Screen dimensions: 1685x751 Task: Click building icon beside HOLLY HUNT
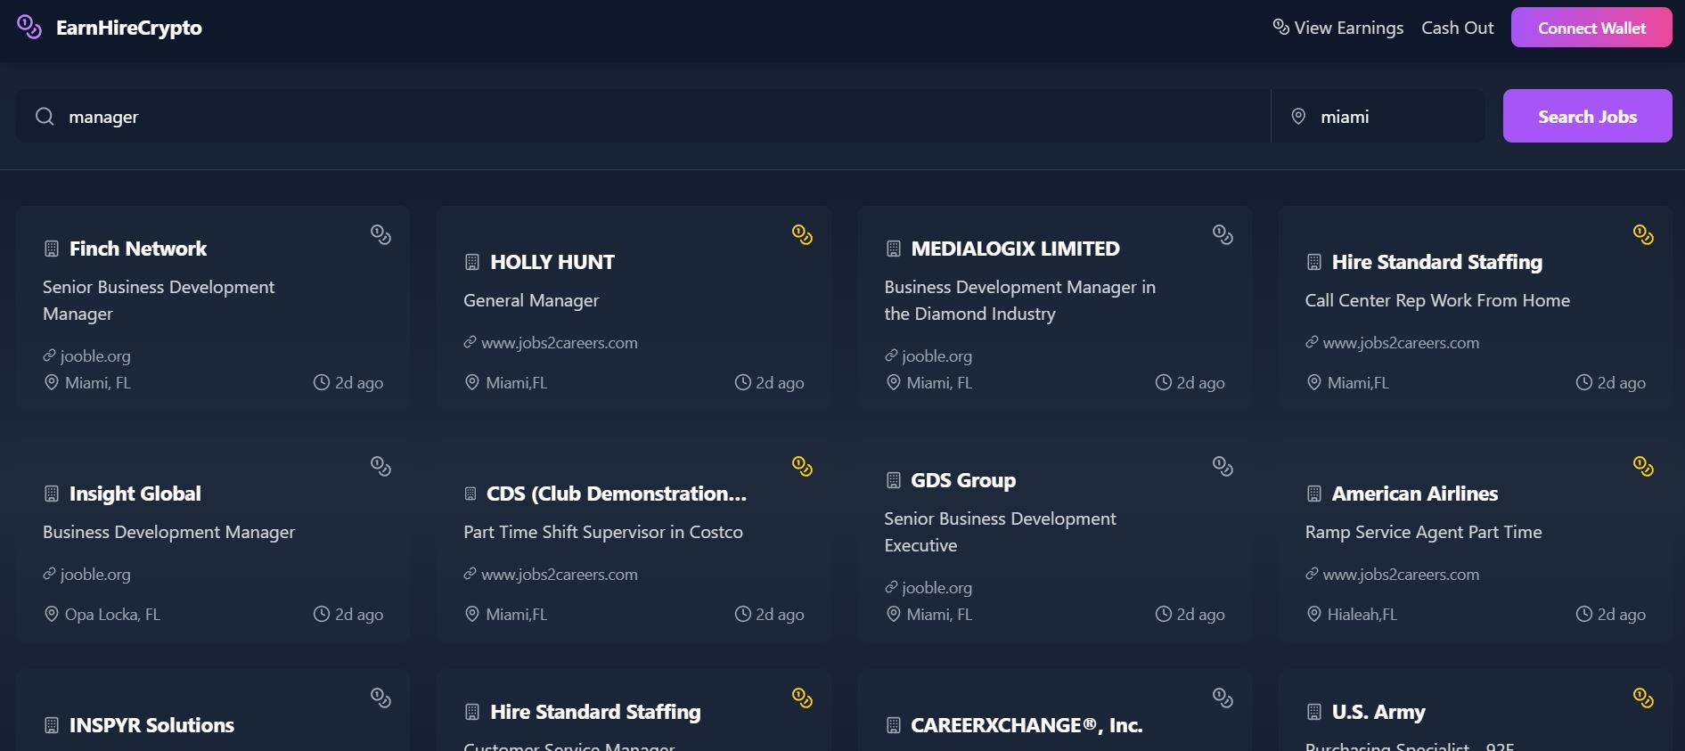point(472,262)
